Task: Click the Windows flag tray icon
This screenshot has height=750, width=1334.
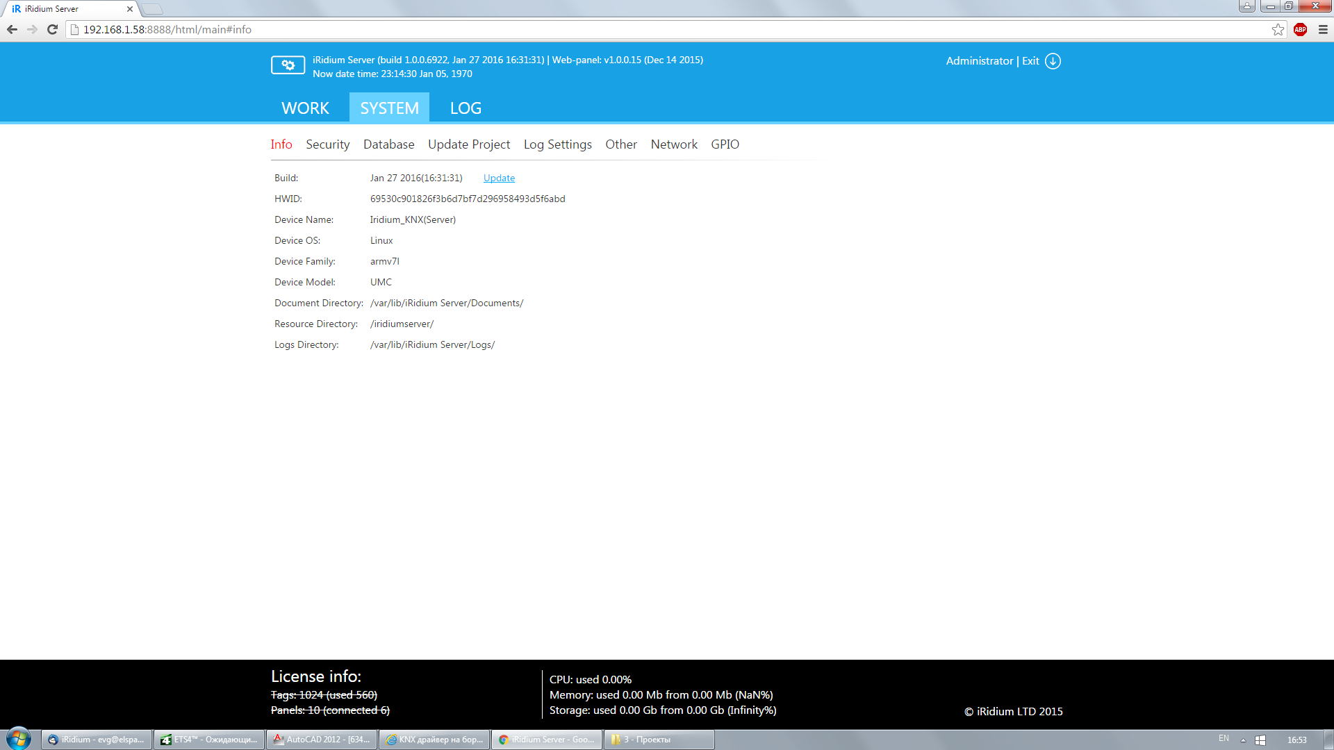Action: click(1260, 740)
